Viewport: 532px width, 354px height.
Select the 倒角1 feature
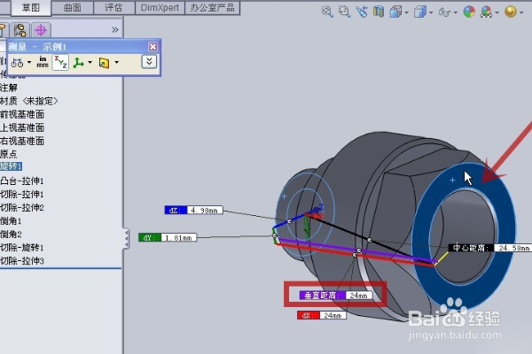pyautogui.click(x=11, y=221)
